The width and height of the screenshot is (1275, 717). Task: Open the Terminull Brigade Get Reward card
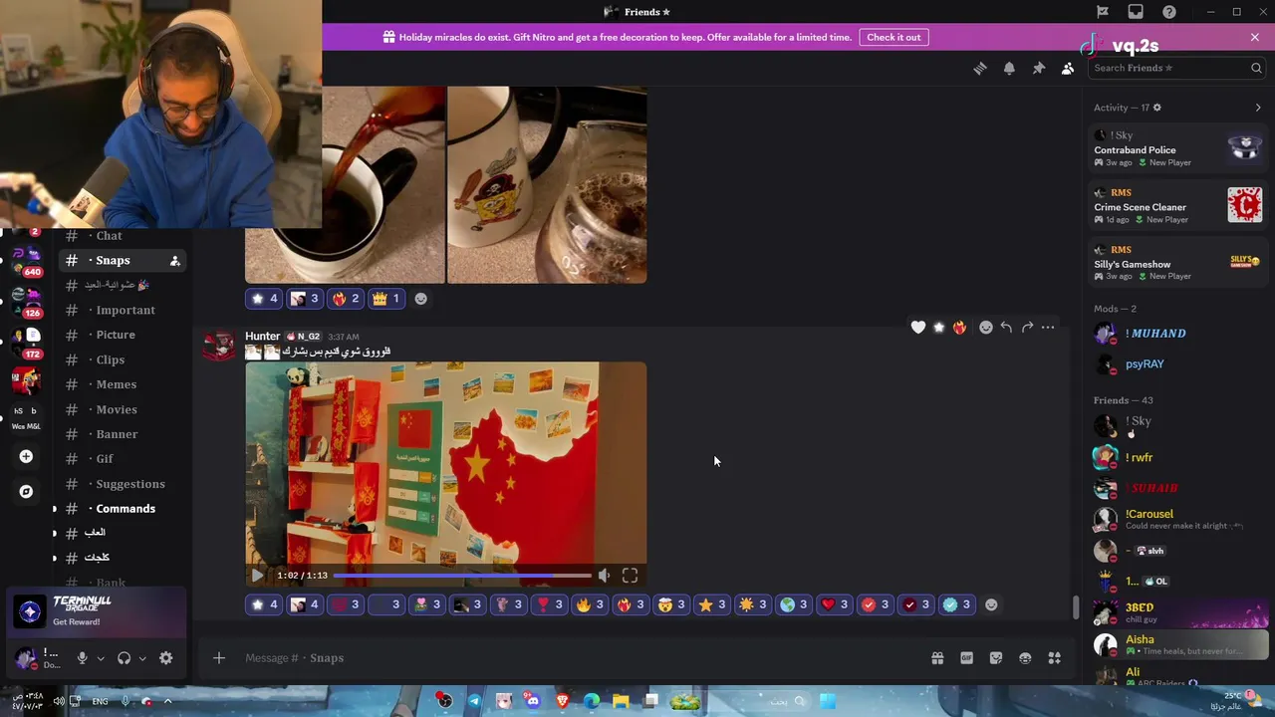[97, 610]
